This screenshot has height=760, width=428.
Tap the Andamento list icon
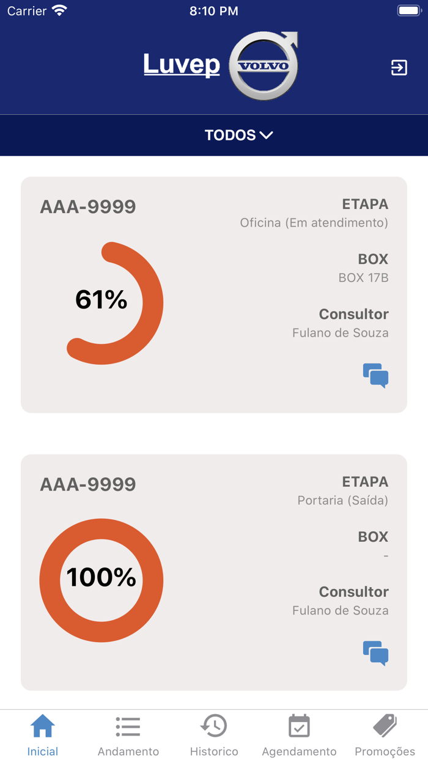coord(128,726)
